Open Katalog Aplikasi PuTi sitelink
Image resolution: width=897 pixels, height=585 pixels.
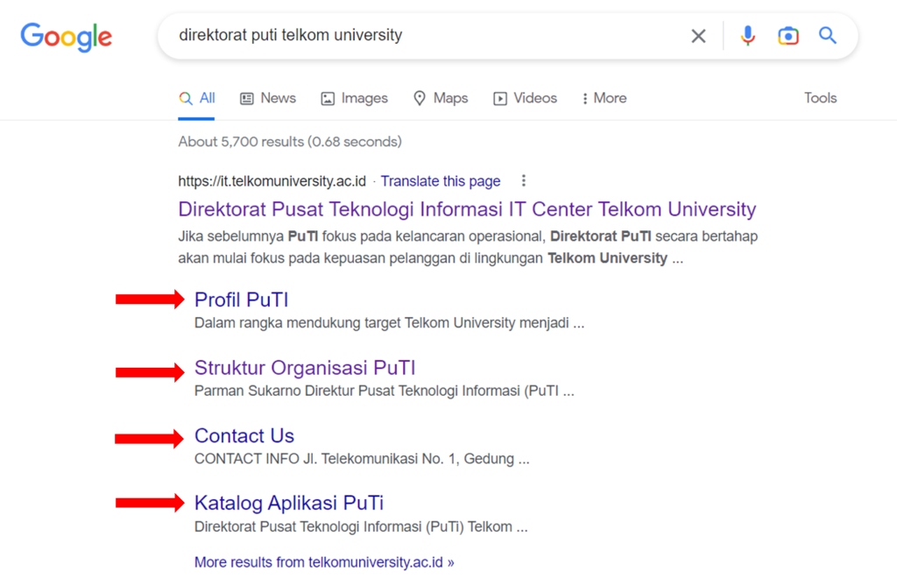click(x=289, y=503)
